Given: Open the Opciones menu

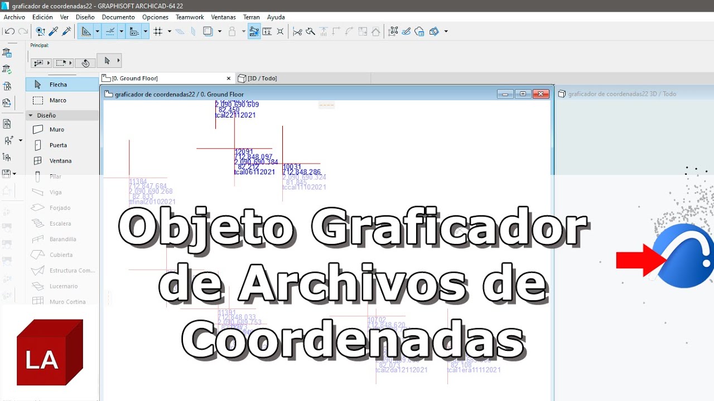Looking at the screenshot, I should point(155,17).
